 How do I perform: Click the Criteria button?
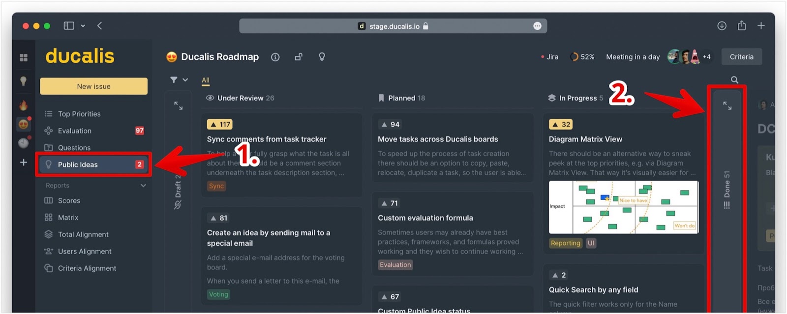pyautogui.click(x=742, y=57)
